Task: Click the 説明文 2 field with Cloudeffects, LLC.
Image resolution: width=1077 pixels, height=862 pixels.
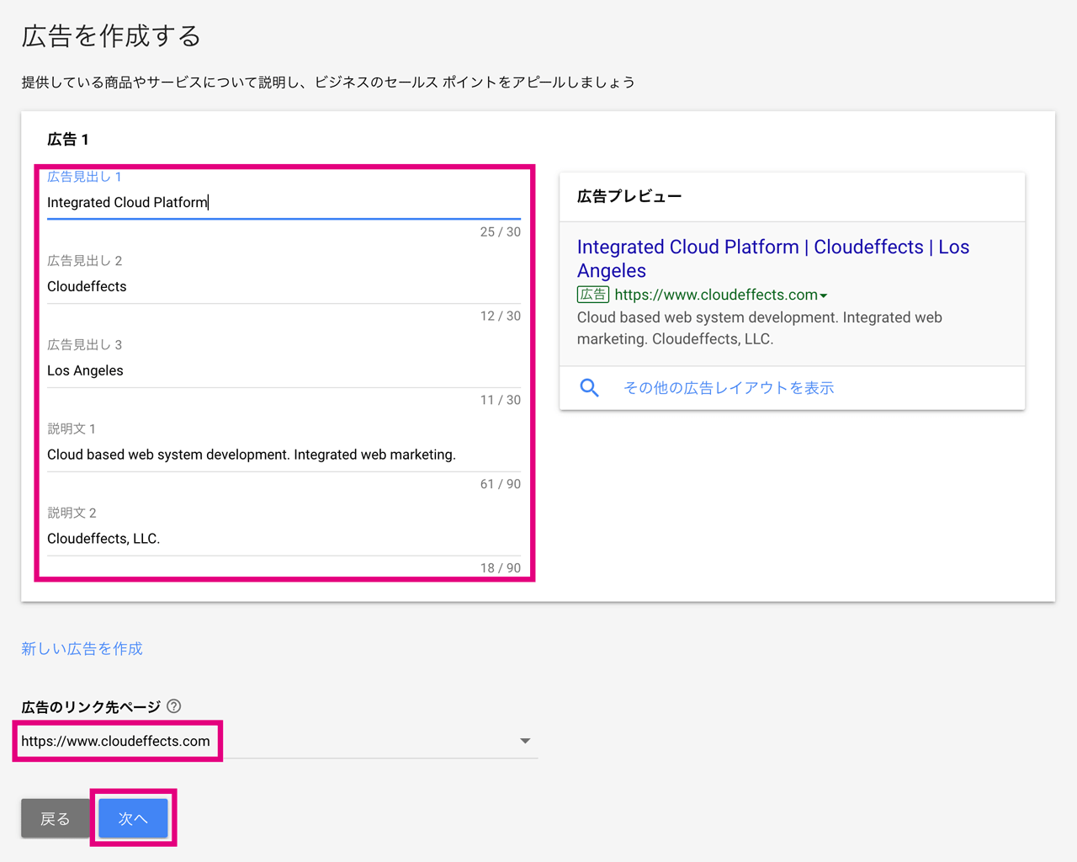Action: [x=284, y=539]
